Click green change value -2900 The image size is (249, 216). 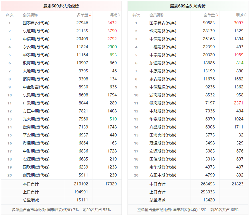pyautogui.click(x=111, y=47)
